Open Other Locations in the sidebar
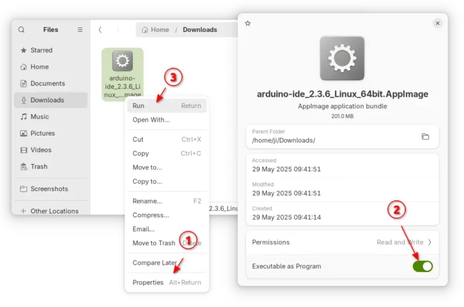Image resolution: width=464 pixels, height=307 pixels. coord(51,211)
